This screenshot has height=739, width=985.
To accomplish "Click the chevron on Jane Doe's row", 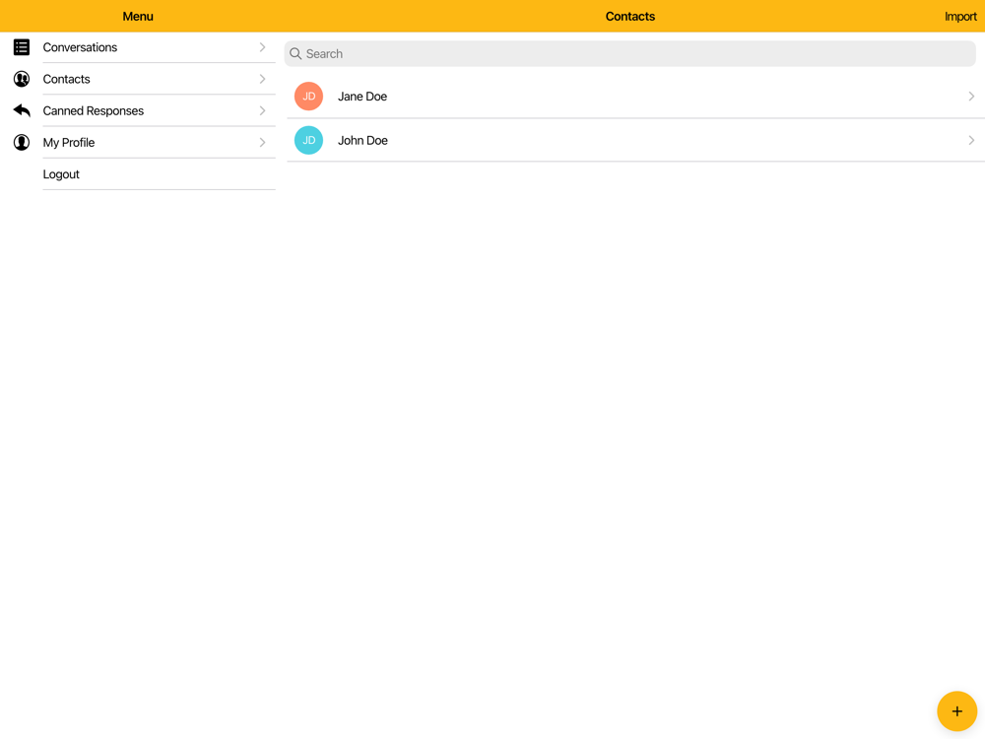I will (971, 97).
